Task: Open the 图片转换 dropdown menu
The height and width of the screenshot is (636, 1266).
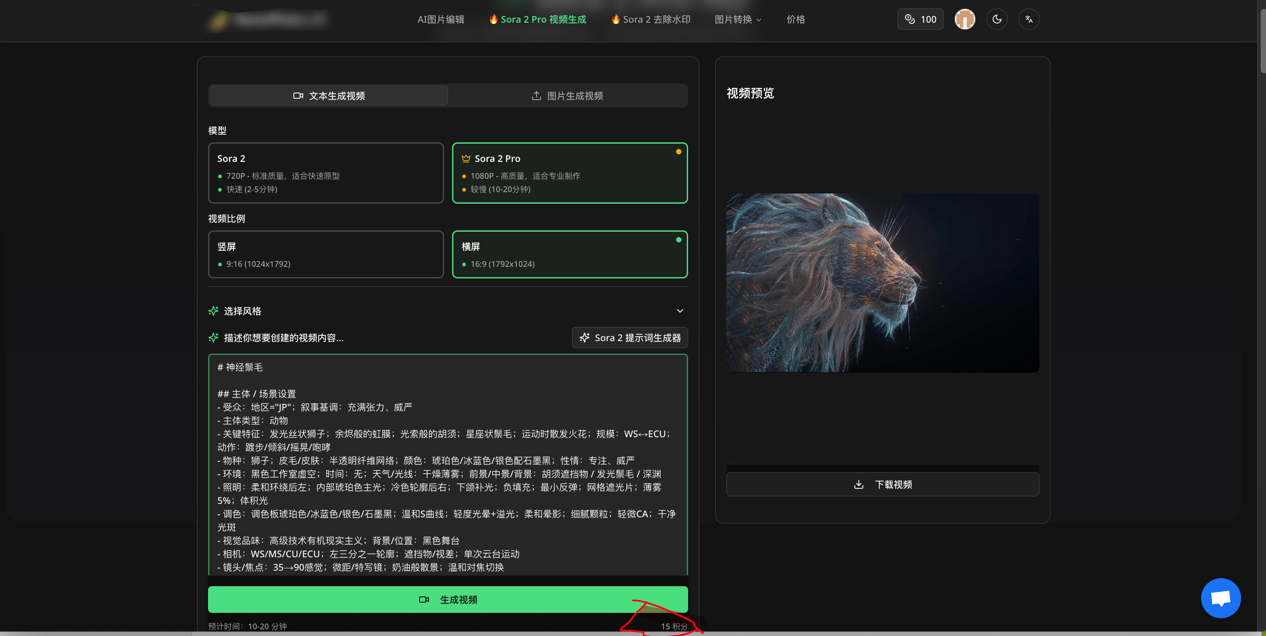Action: pyautogui.click(x=737, y=20)
